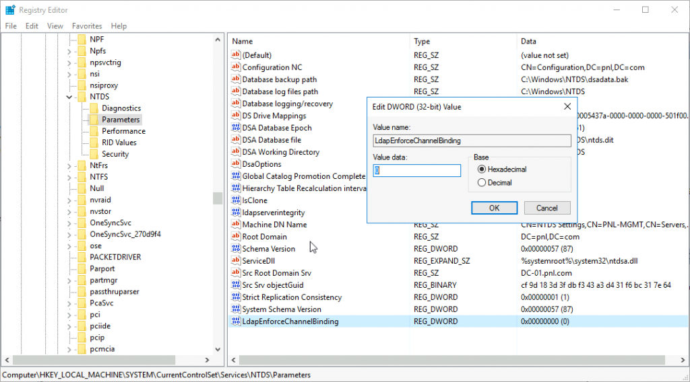Select the Performance key in the tree
The height and width of the screenshot is (382, 690).
click(x=124, y=131)
